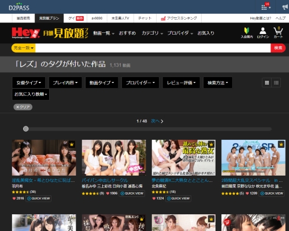This screenshot has width=289, height=231.
Task: Clear filters with the ×クリア chip
Action: pos(23,107)
